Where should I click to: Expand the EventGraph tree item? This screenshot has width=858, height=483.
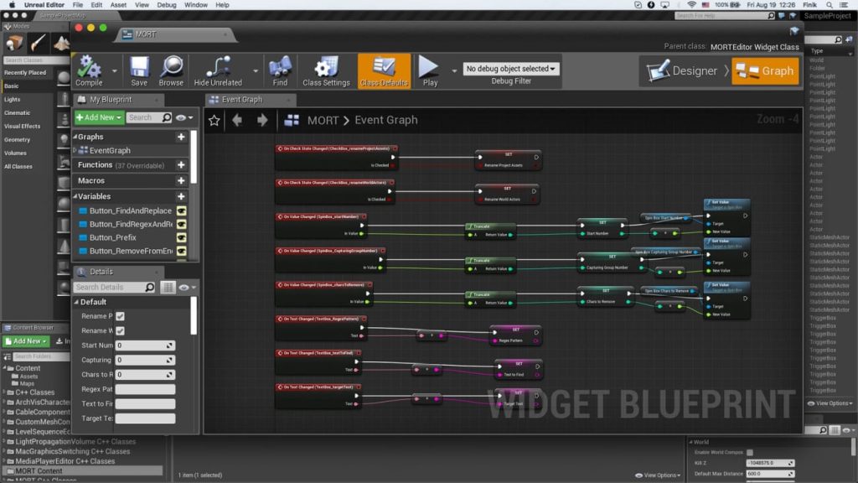(75, 151)
